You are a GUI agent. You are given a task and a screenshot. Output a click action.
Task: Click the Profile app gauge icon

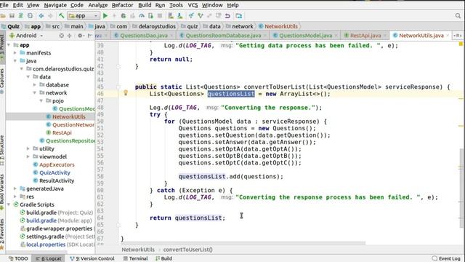point(142,16)
